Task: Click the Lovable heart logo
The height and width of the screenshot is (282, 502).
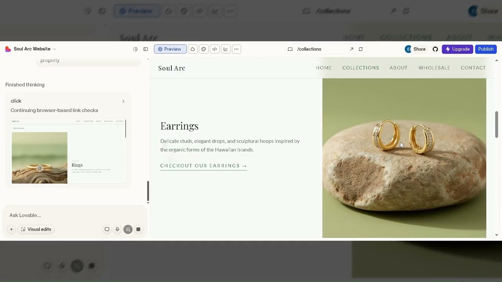Action: tap(8, 49)
